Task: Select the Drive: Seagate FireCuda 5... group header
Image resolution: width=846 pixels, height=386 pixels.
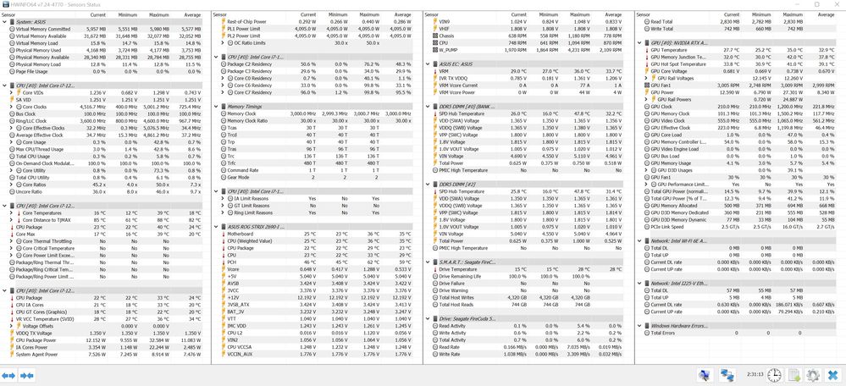Action: click(x=525, y=318)
